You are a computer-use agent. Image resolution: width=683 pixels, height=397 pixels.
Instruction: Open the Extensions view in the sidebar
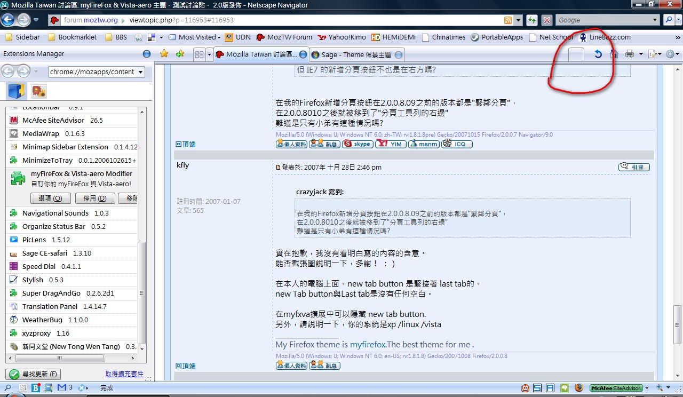pyautogui.click(x=16, y=91)
